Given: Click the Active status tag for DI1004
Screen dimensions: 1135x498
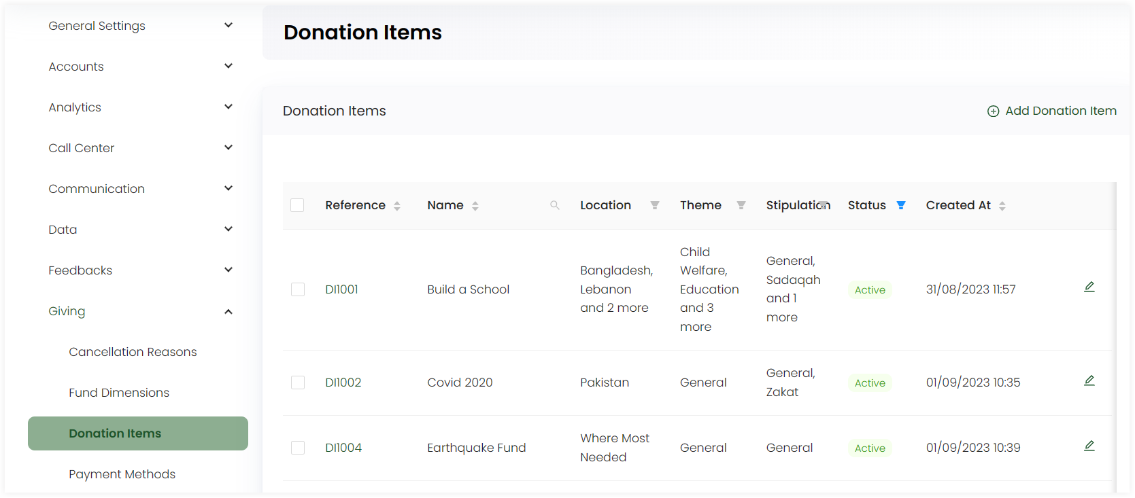Looking at the screenshot, I should point(870,448).
